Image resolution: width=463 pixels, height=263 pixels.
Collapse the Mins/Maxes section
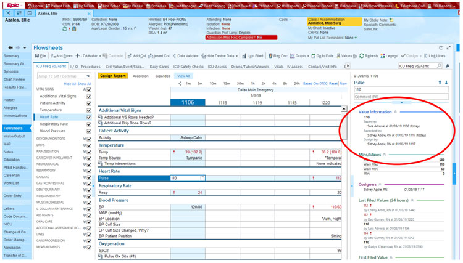(x=383, y=155)
